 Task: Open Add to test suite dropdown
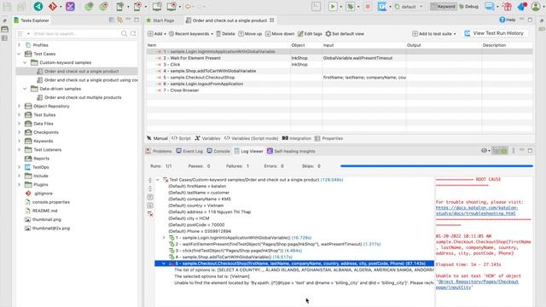[455, 34]
